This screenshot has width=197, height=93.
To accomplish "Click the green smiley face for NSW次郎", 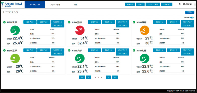I will (x=15, y=30).
